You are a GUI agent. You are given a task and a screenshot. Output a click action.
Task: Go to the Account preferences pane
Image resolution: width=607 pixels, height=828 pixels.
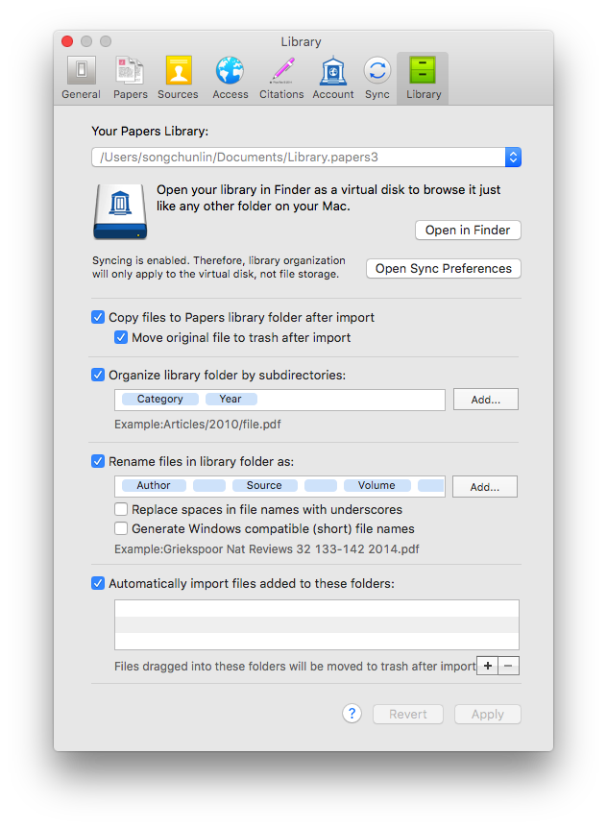pos(333,78)
